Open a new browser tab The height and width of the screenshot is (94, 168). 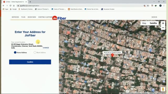coord(30,2)
